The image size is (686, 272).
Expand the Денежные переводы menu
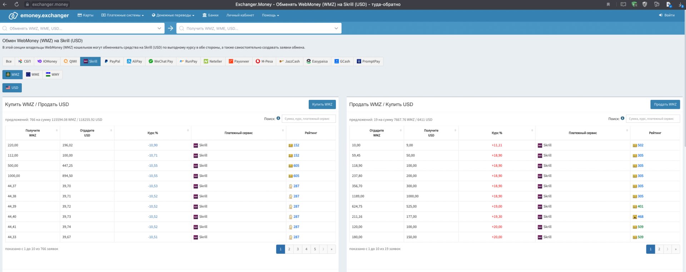pyautogui.click(x=173, y=15)
